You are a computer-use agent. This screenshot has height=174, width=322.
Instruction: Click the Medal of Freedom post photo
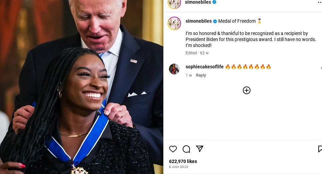(82, 87)
